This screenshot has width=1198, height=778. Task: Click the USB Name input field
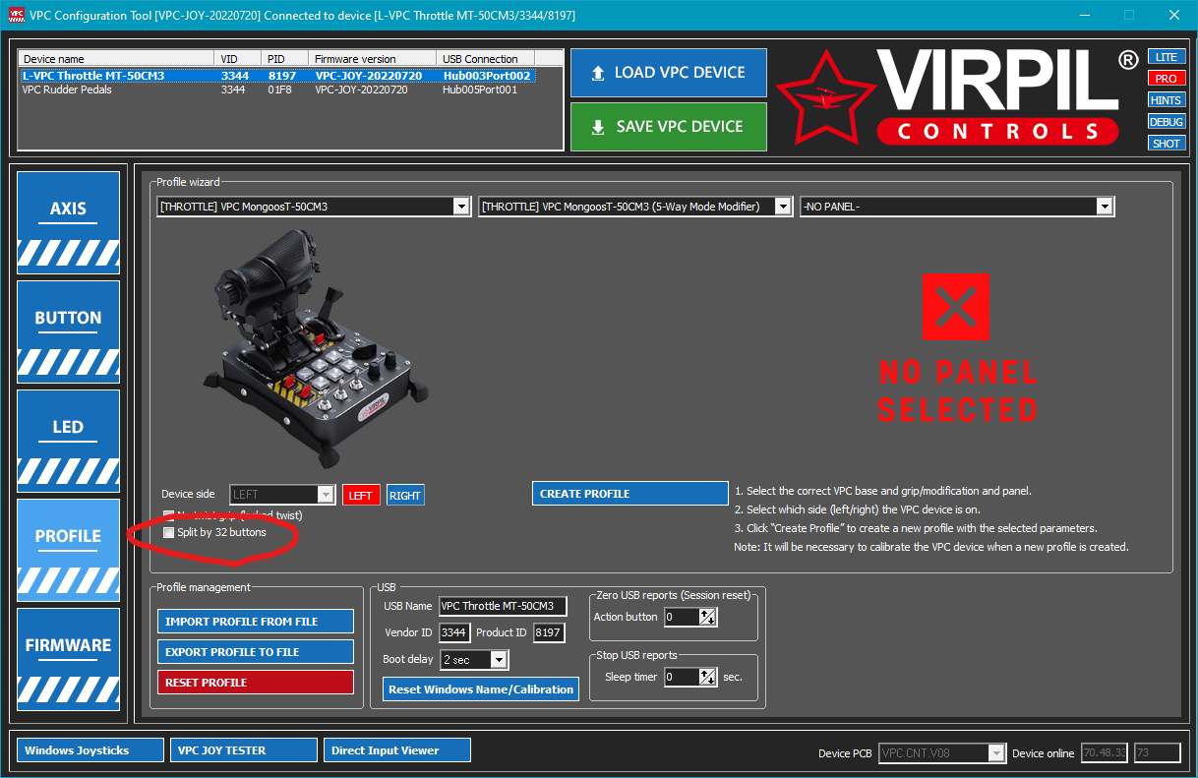(503, 606)
